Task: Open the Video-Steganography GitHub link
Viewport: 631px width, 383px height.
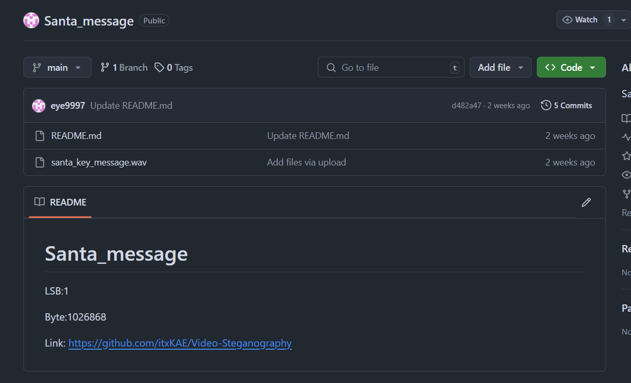Action: tap(179, 343)
